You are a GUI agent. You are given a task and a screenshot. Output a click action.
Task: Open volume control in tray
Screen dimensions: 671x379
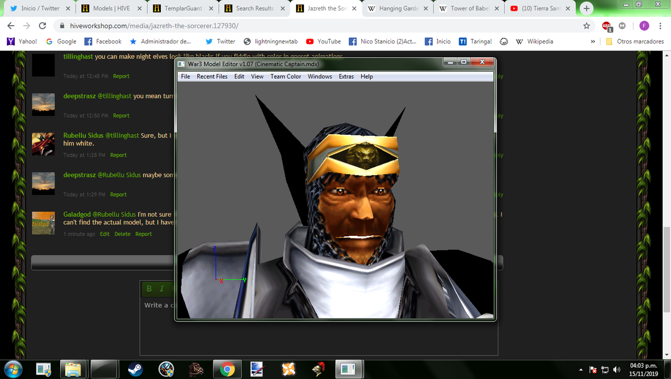tap(616, 370)
